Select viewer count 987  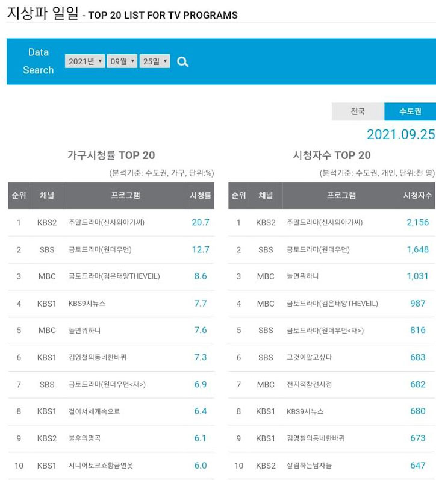pyautogui.click(x=418, y=304)
